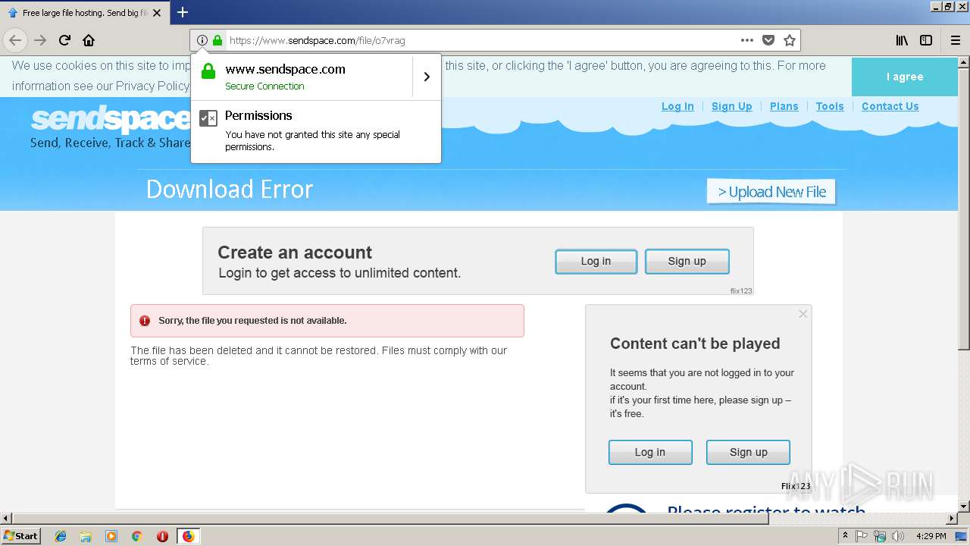
Task: Open the media player taskbar icon
Action: (x=111, y=536)
